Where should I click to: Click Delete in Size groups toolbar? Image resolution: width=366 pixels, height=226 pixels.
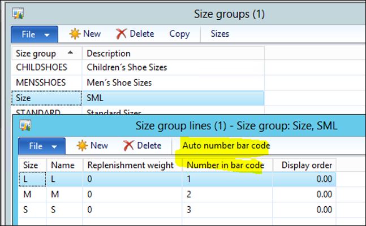(135, 34)
